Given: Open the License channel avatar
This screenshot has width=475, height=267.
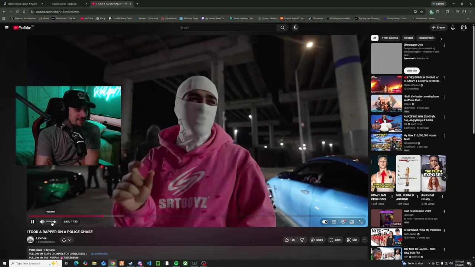Looking at the screenshot, I should tap(30, 240).
